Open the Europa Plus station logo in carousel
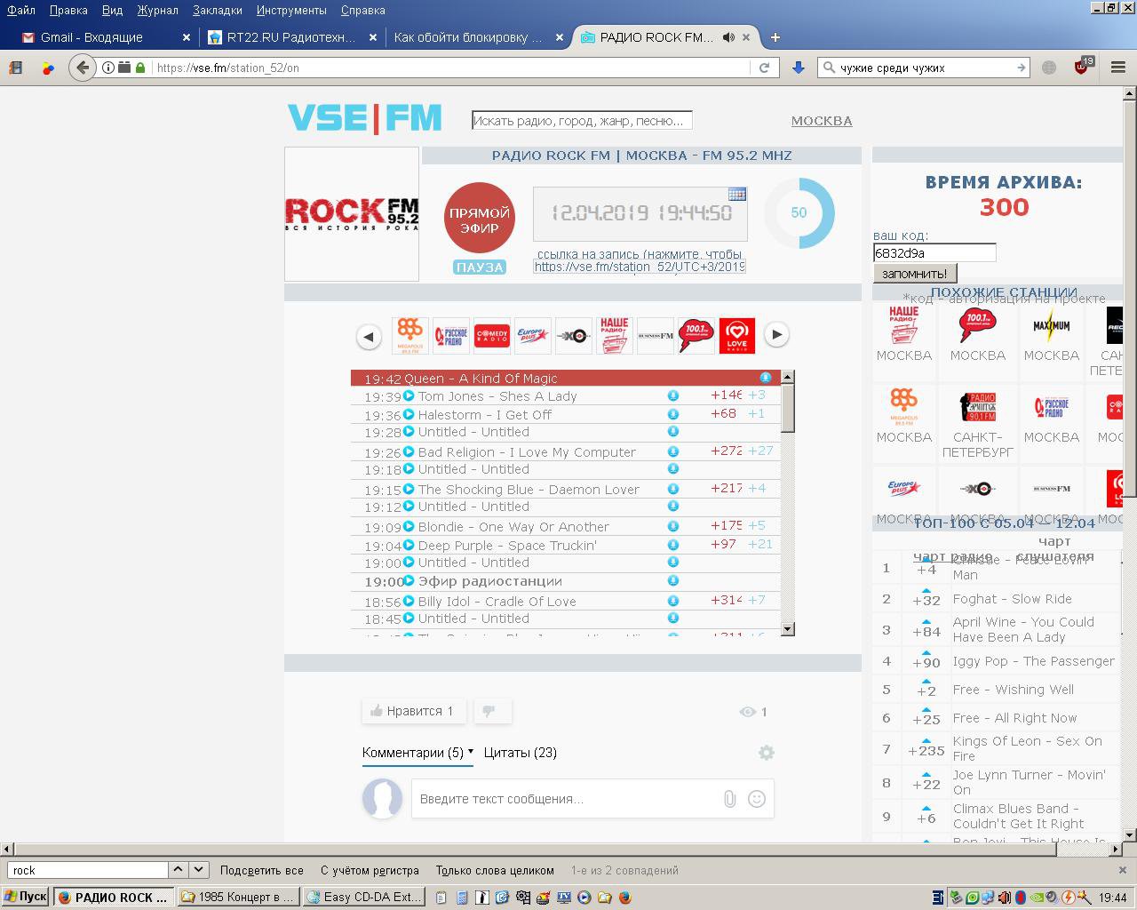Viewport: 1137px width, 910px height. [533, 335]
